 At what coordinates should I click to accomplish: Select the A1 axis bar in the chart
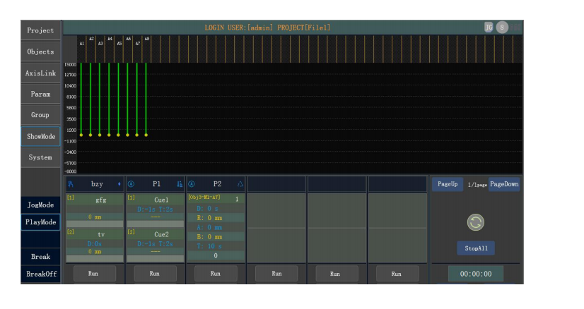81,99
